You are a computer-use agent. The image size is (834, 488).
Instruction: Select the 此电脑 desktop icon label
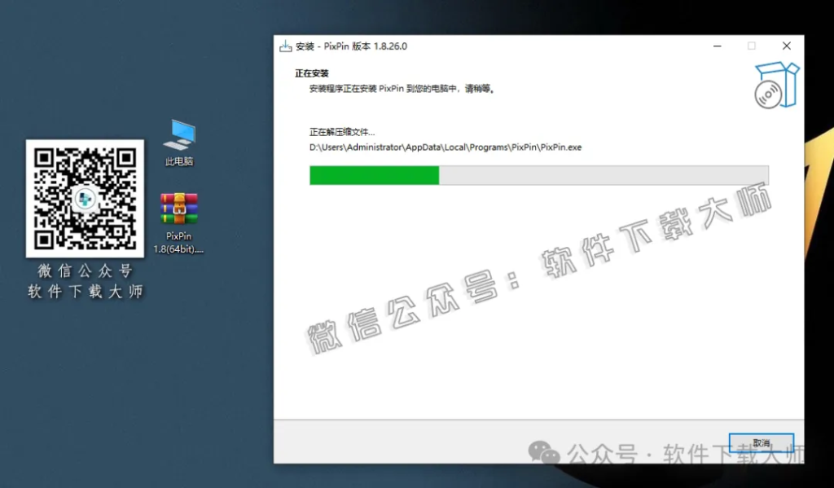click(178, 161)
